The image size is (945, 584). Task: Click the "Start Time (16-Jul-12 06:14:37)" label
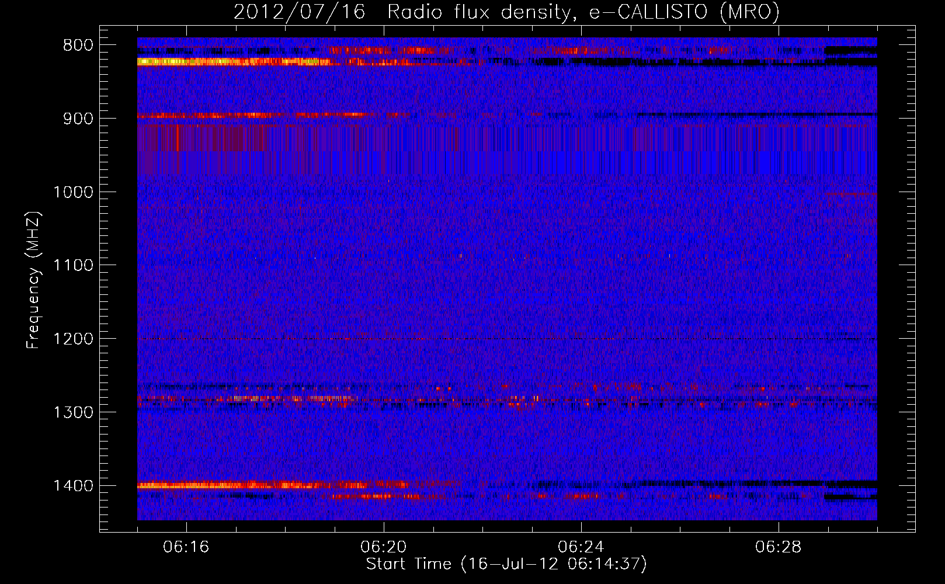pos(506,564)
